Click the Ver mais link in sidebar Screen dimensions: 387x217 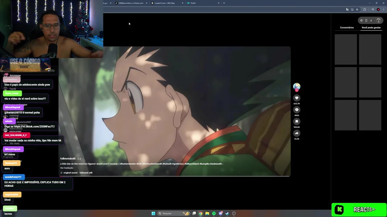tap(15, 143)
